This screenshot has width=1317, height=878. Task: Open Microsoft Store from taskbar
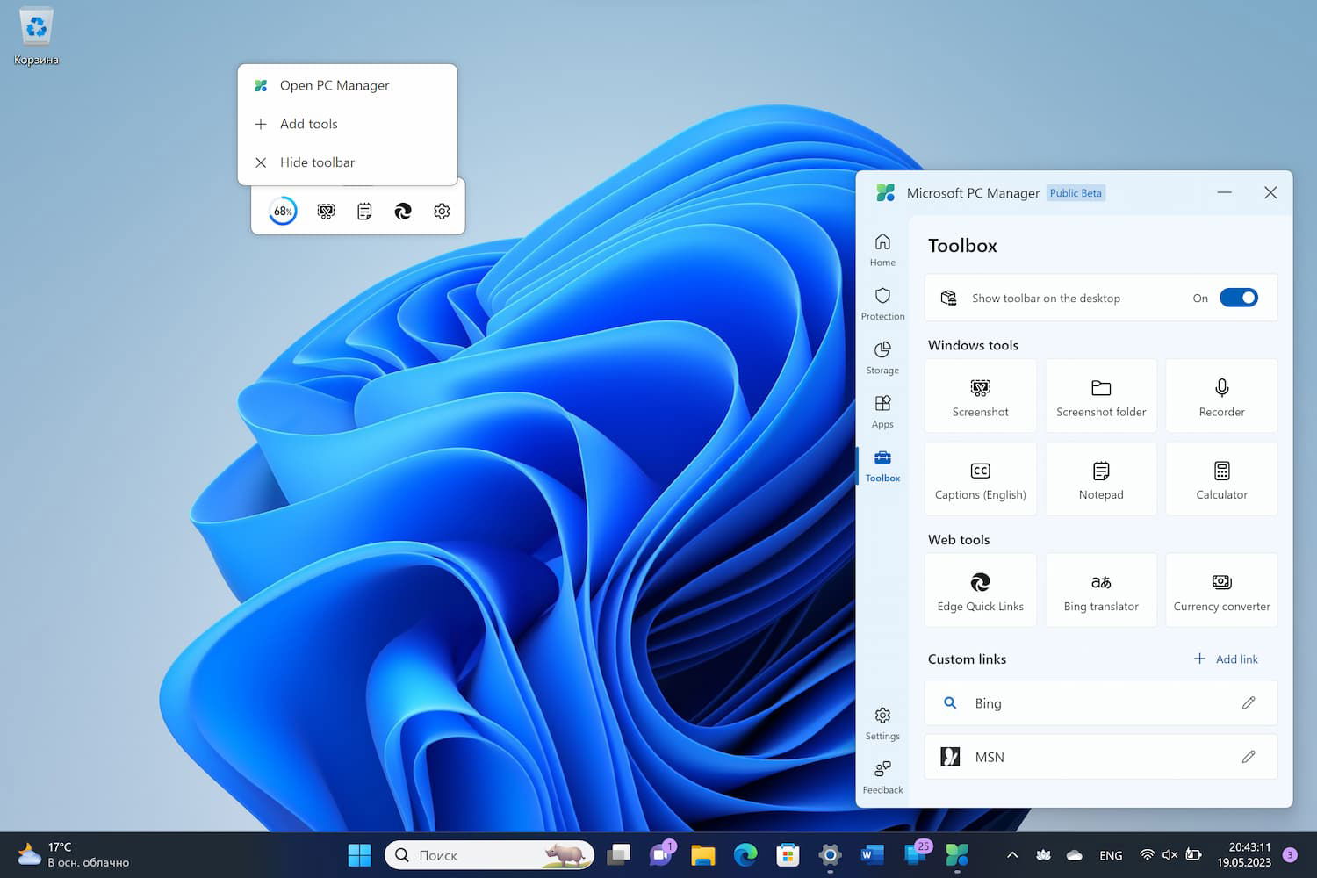(788, 854)
